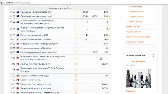This screenshot has height=94, width=168.
Task: Open Фондовый рынок menu item
Action: 133,32
